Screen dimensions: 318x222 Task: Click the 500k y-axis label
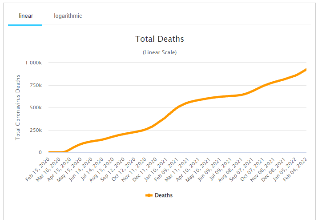pos(35,107)
